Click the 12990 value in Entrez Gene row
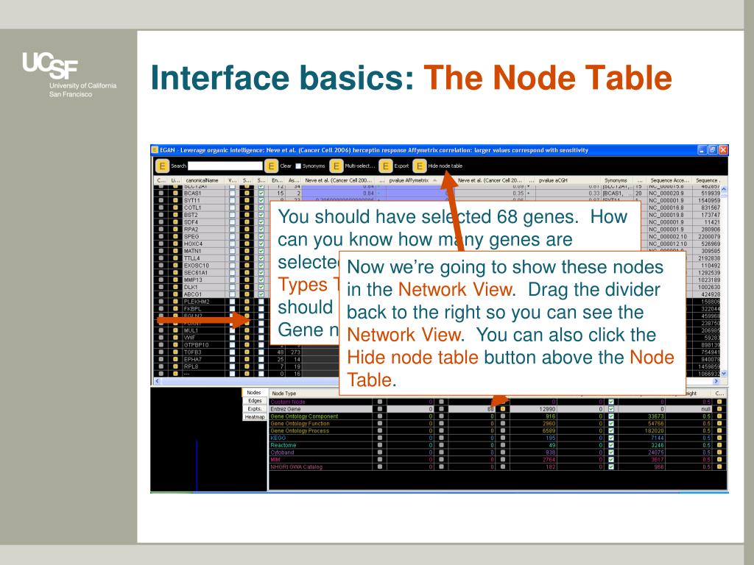This screenshot has height=565, width=754. coord(547,409)
